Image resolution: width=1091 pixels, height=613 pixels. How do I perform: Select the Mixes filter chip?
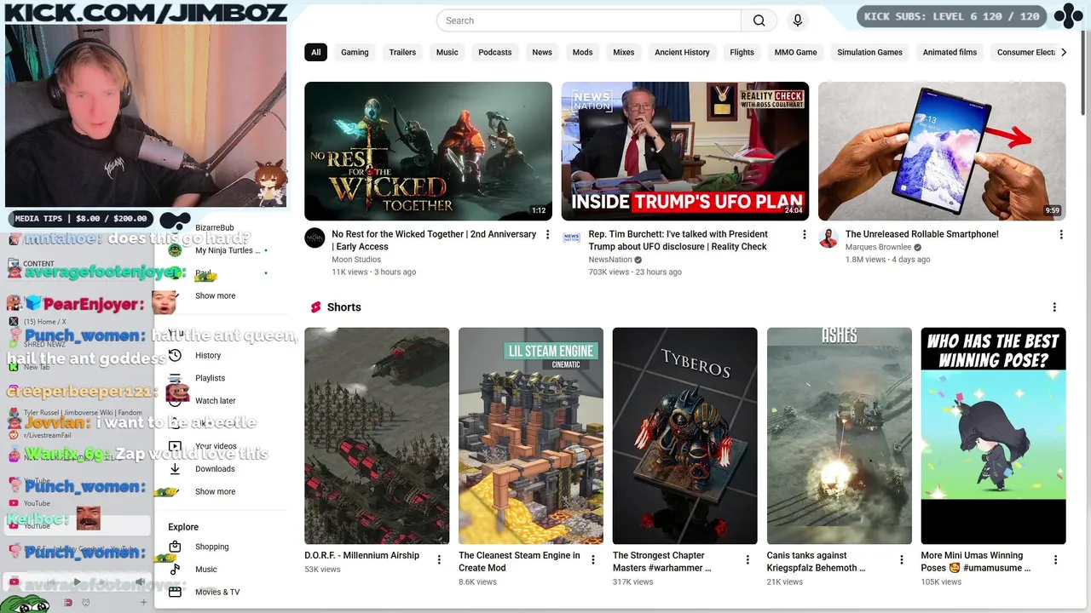tap(624, 52)
